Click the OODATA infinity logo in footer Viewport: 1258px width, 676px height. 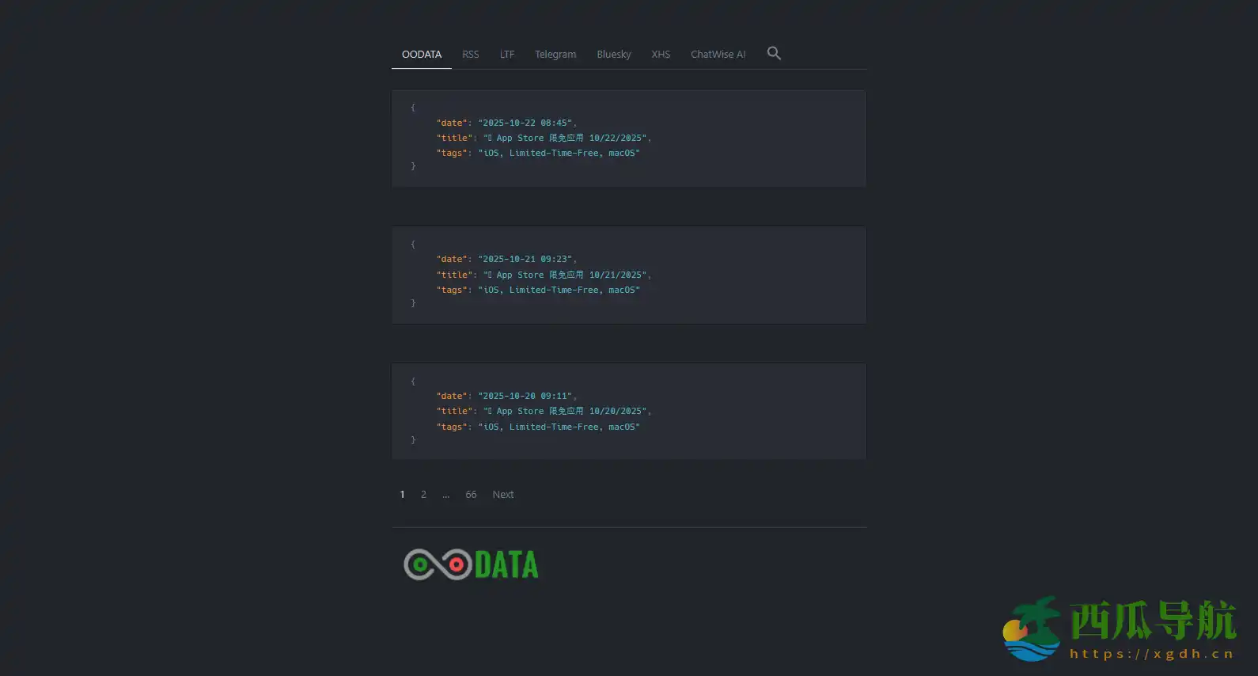pyautogui.click(x=471, y=564)
